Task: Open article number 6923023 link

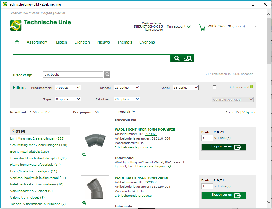Action: tap(151, 134)
